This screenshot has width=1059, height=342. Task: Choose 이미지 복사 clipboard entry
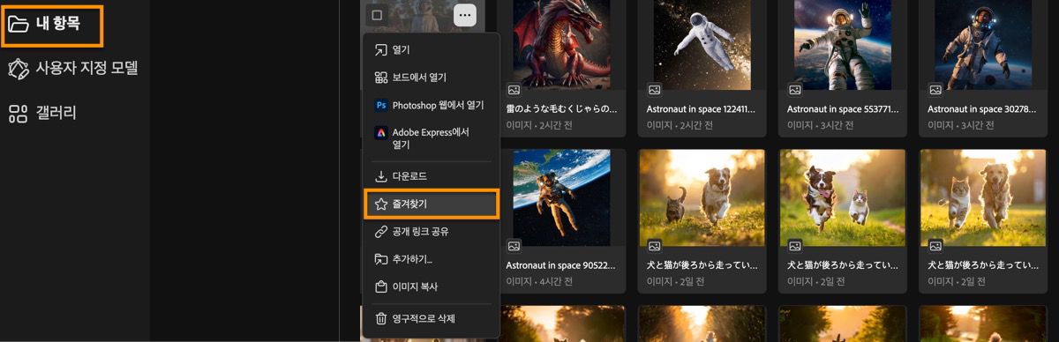click(x=432, y=286)
